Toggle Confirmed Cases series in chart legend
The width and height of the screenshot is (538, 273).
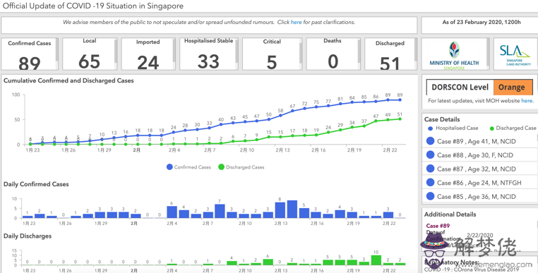(189, 167)
